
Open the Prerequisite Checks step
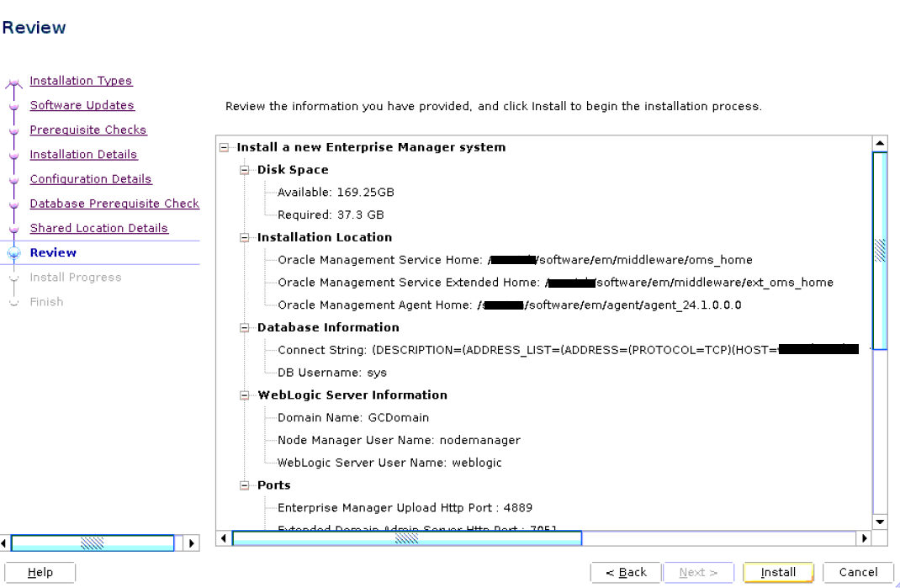coord(87,130)
